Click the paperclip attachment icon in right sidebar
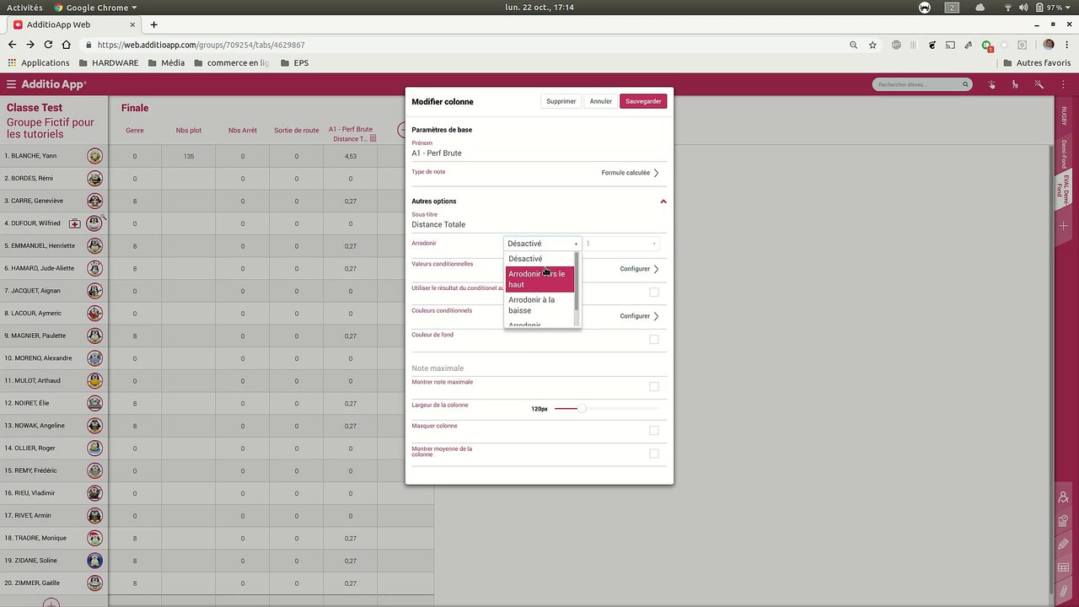Screen dimensions: 1079x607 pos(1064,590)
